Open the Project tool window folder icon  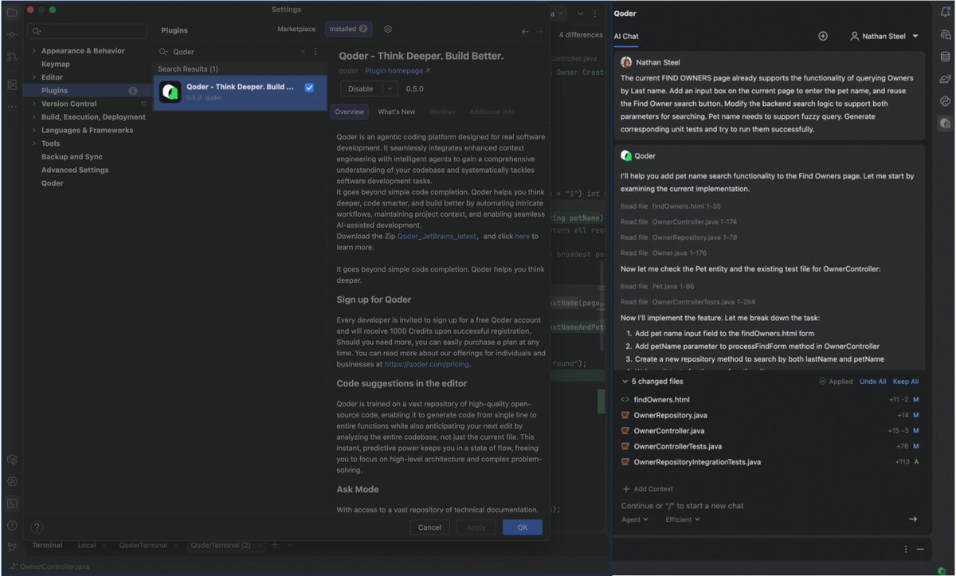(11, 13)
